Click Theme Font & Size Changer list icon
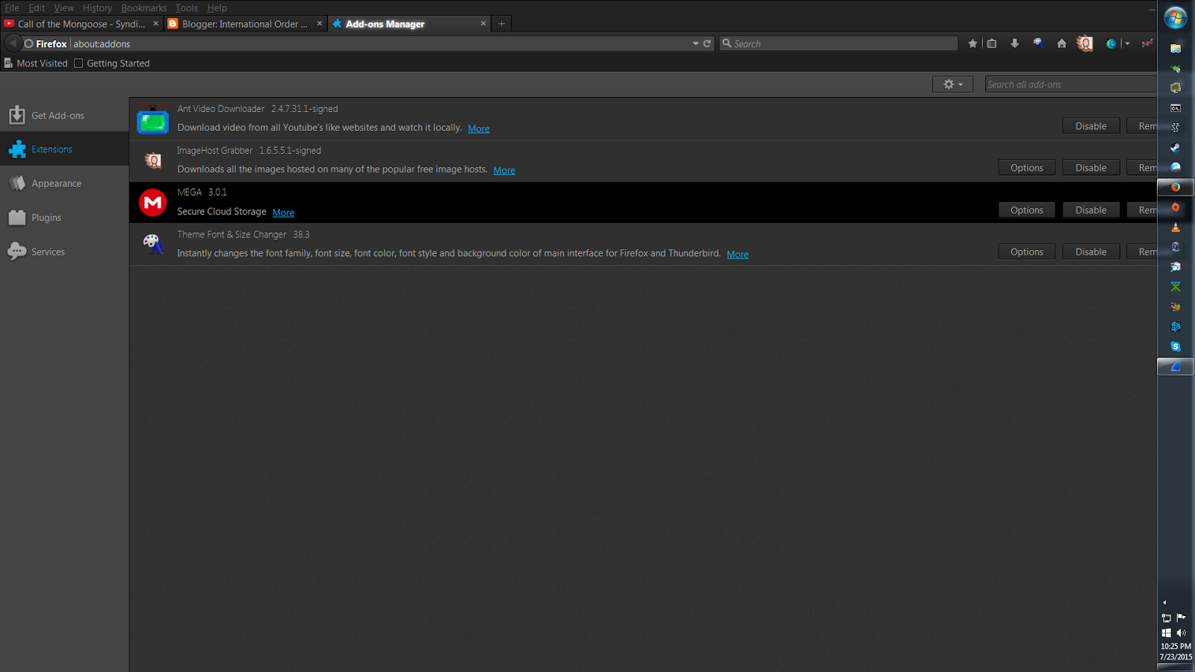The height and width of the screenshot is (672, 1195). pyautogui.click(x=153, y=243)
